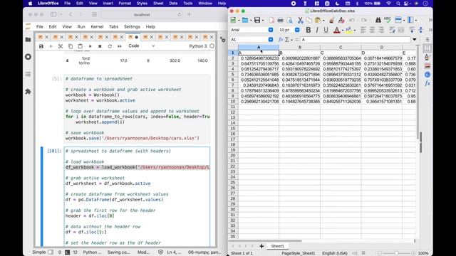Paste cell from clipboard in Jupyter
Image resolution: width=456 pixels, height=256 pixels.
point(81,46)
